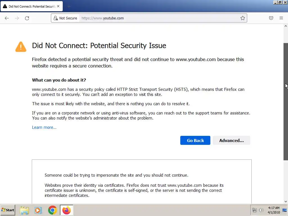The image size is (288, 216).
Task: Open the Pocket save icon
Action: point(271,18)
